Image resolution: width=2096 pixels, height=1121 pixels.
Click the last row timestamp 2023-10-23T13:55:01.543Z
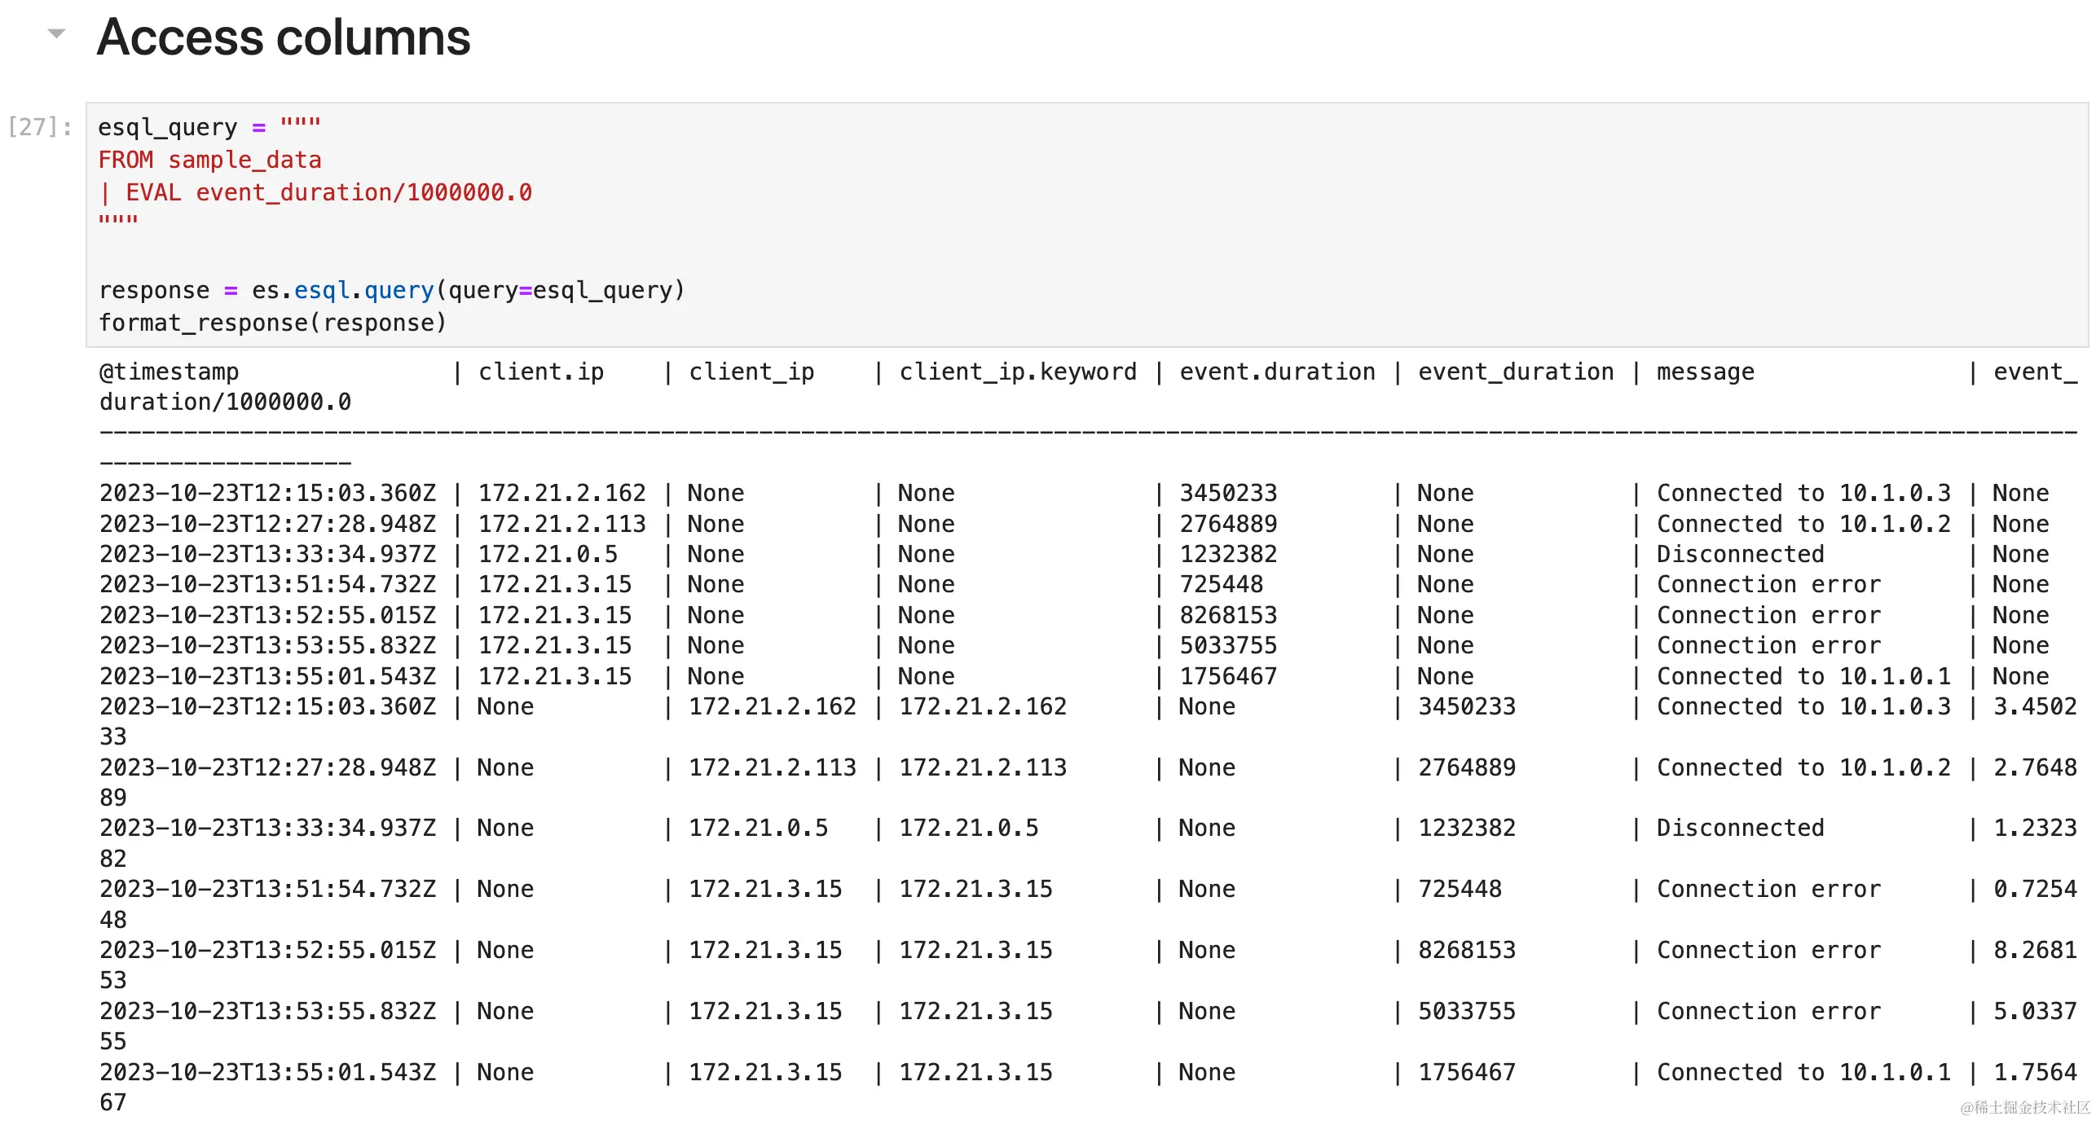tap(267, 1072)
